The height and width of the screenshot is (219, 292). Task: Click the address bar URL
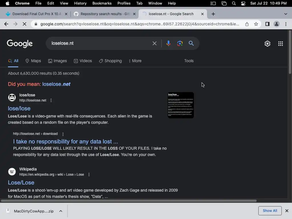click(x=140, y=24)
